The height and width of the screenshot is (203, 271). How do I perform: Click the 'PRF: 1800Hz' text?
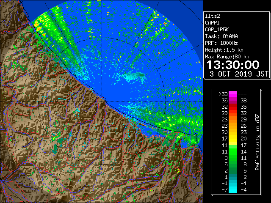221,43
